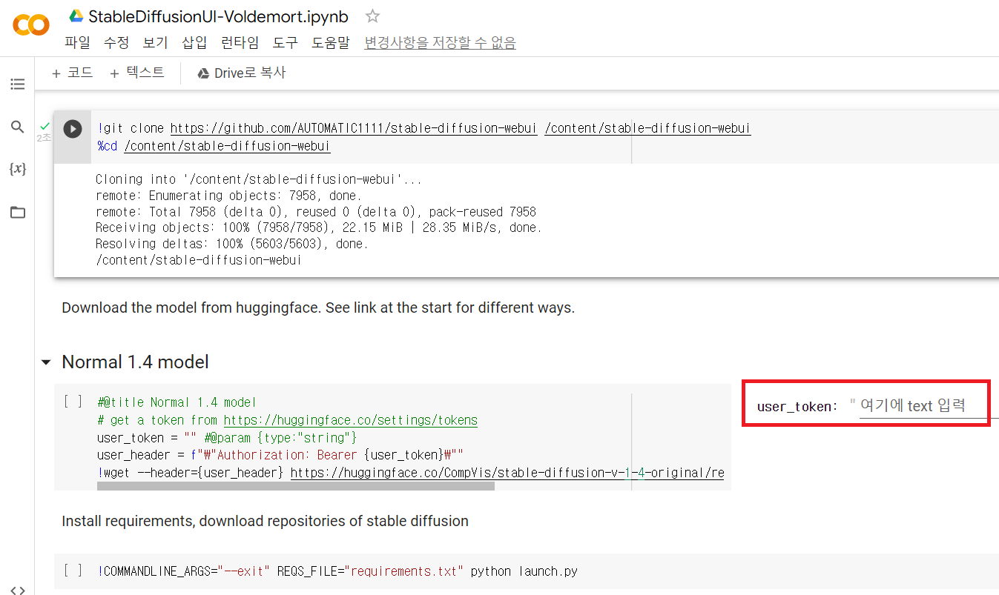Viewport: 999px width, 595px height.
Task: Run the Normal 1.4 model cell bracket
Action: pos(73,402)
